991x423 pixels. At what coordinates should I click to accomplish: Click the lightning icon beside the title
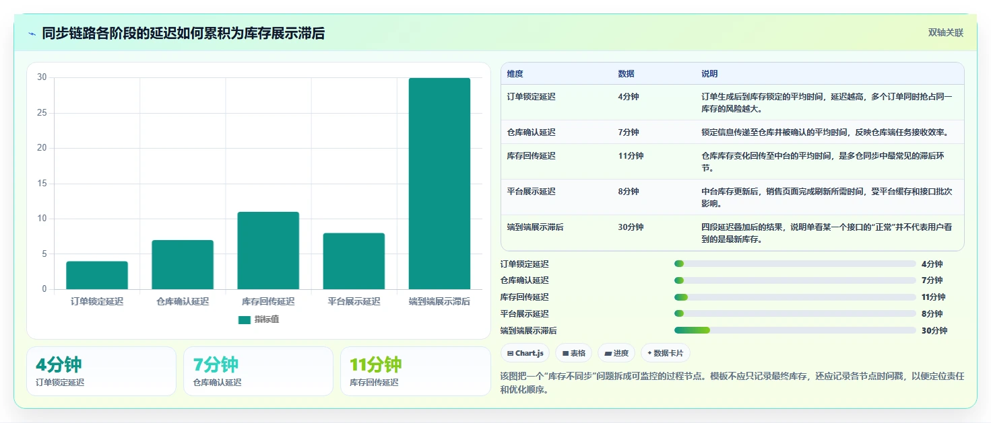32,34
